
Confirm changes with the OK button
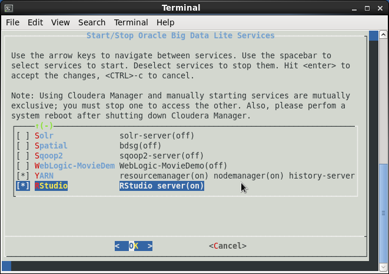(x=134, y=246)
